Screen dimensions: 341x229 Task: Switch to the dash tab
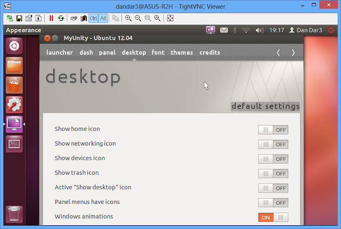pyautogui.click(x=86, y=53)
